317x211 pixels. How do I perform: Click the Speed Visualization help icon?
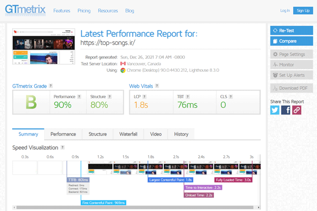(63, 148)
